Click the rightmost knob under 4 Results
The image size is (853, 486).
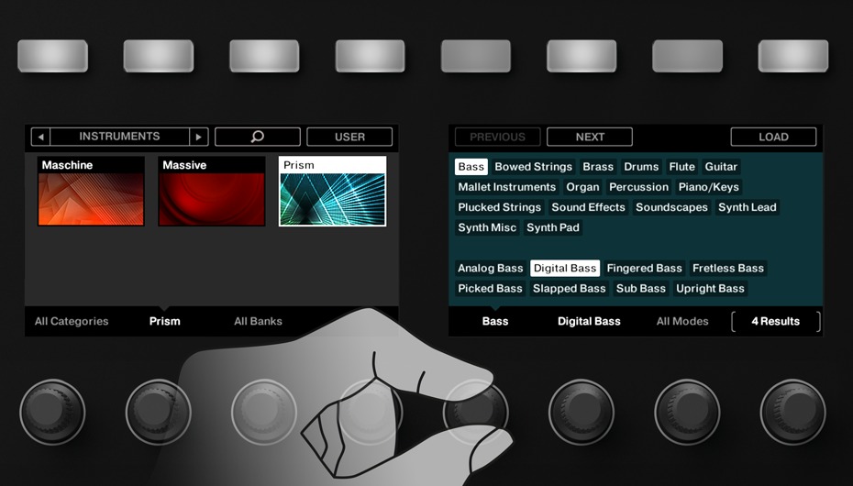tap(792, 412)
